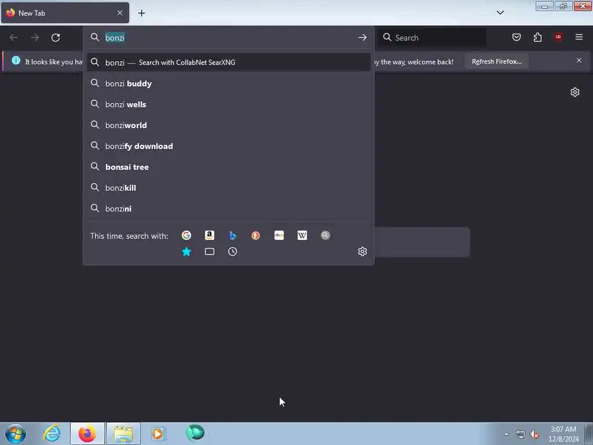Screen dimensions: 593x445
Task: Choose suggestion bonzikill
Action: coord(228,188)
